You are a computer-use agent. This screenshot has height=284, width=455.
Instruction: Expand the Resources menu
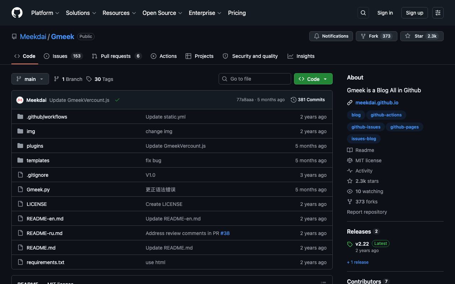(119, 13)
